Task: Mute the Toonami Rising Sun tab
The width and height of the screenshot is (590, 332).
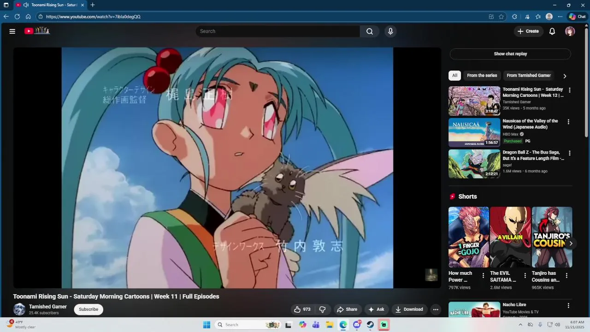Action: 25,5
